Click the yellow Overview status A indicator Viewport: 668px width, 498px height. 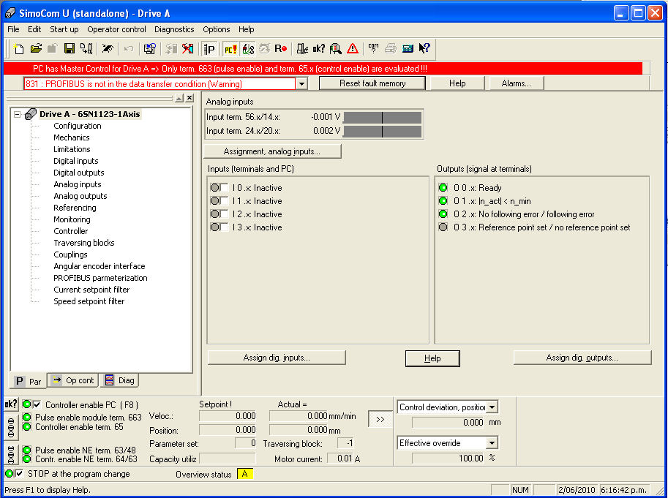click(245, 474)
